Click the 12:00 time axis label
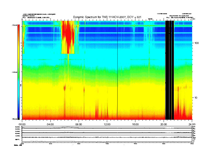The image size is (207, 160). [x=107, y=124]
